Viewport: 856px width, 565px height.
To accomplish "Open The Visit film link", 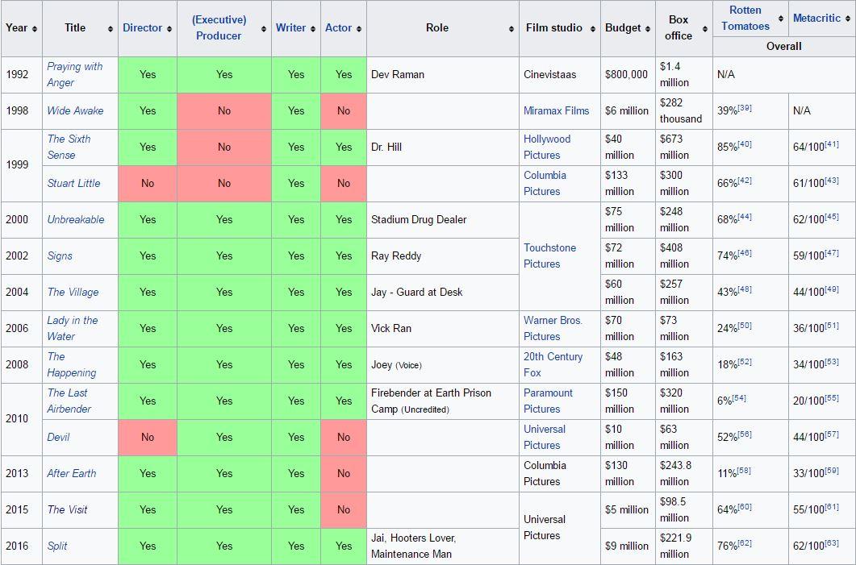I will [x=67, y=510].
